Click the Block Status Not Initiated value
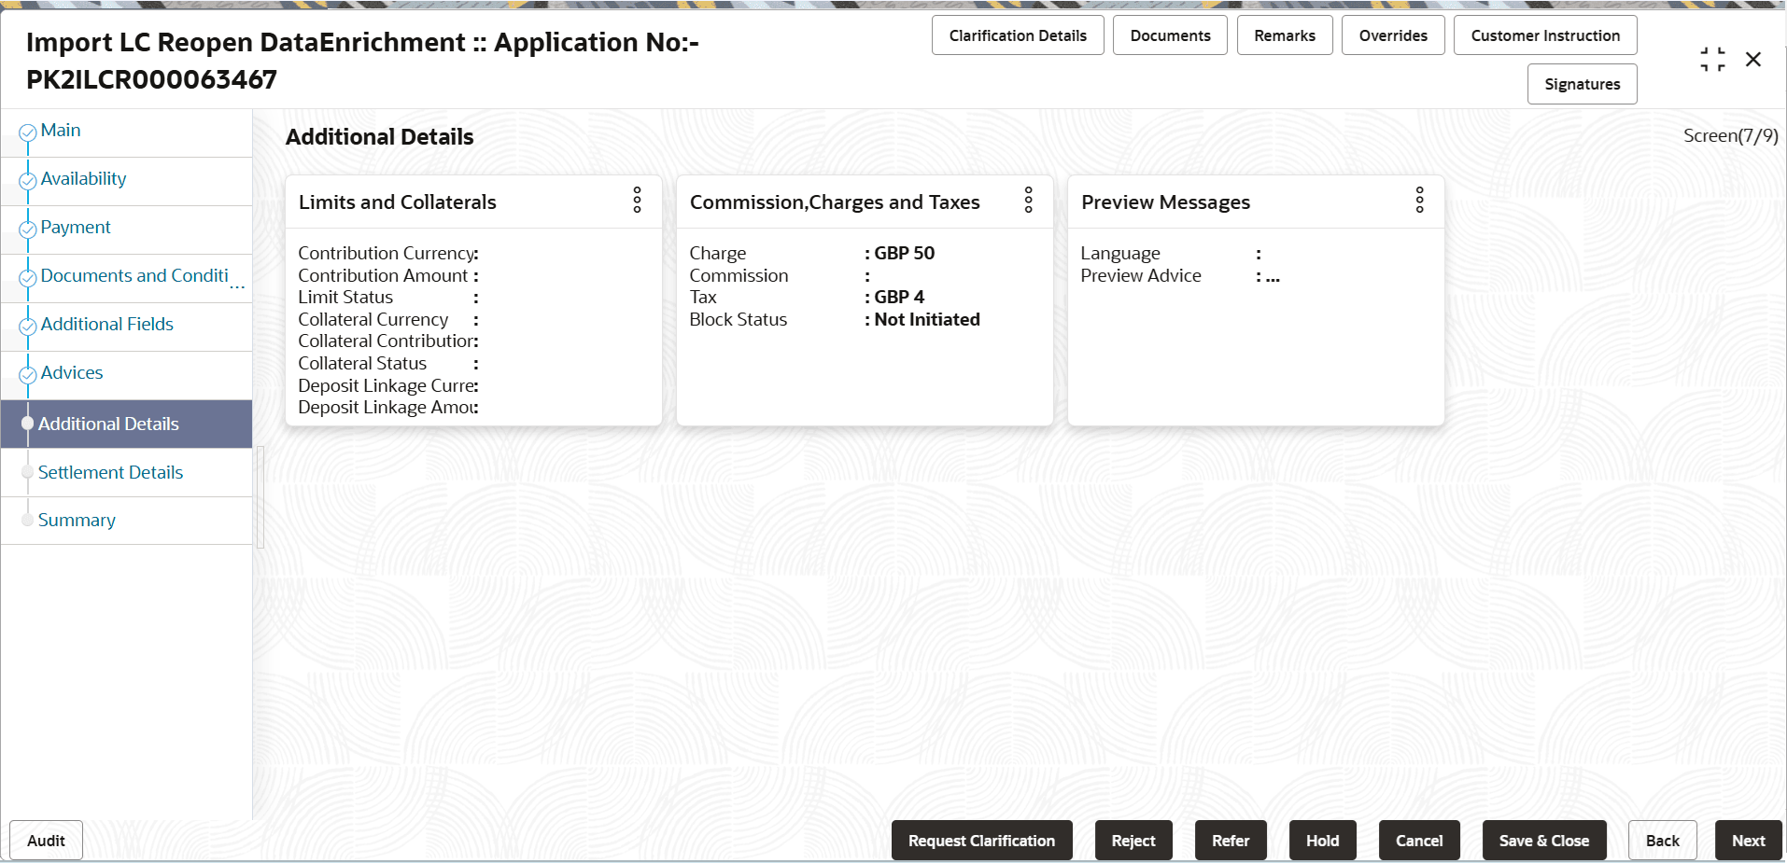This screenshot has height=863, width=1787. [927, 319]
